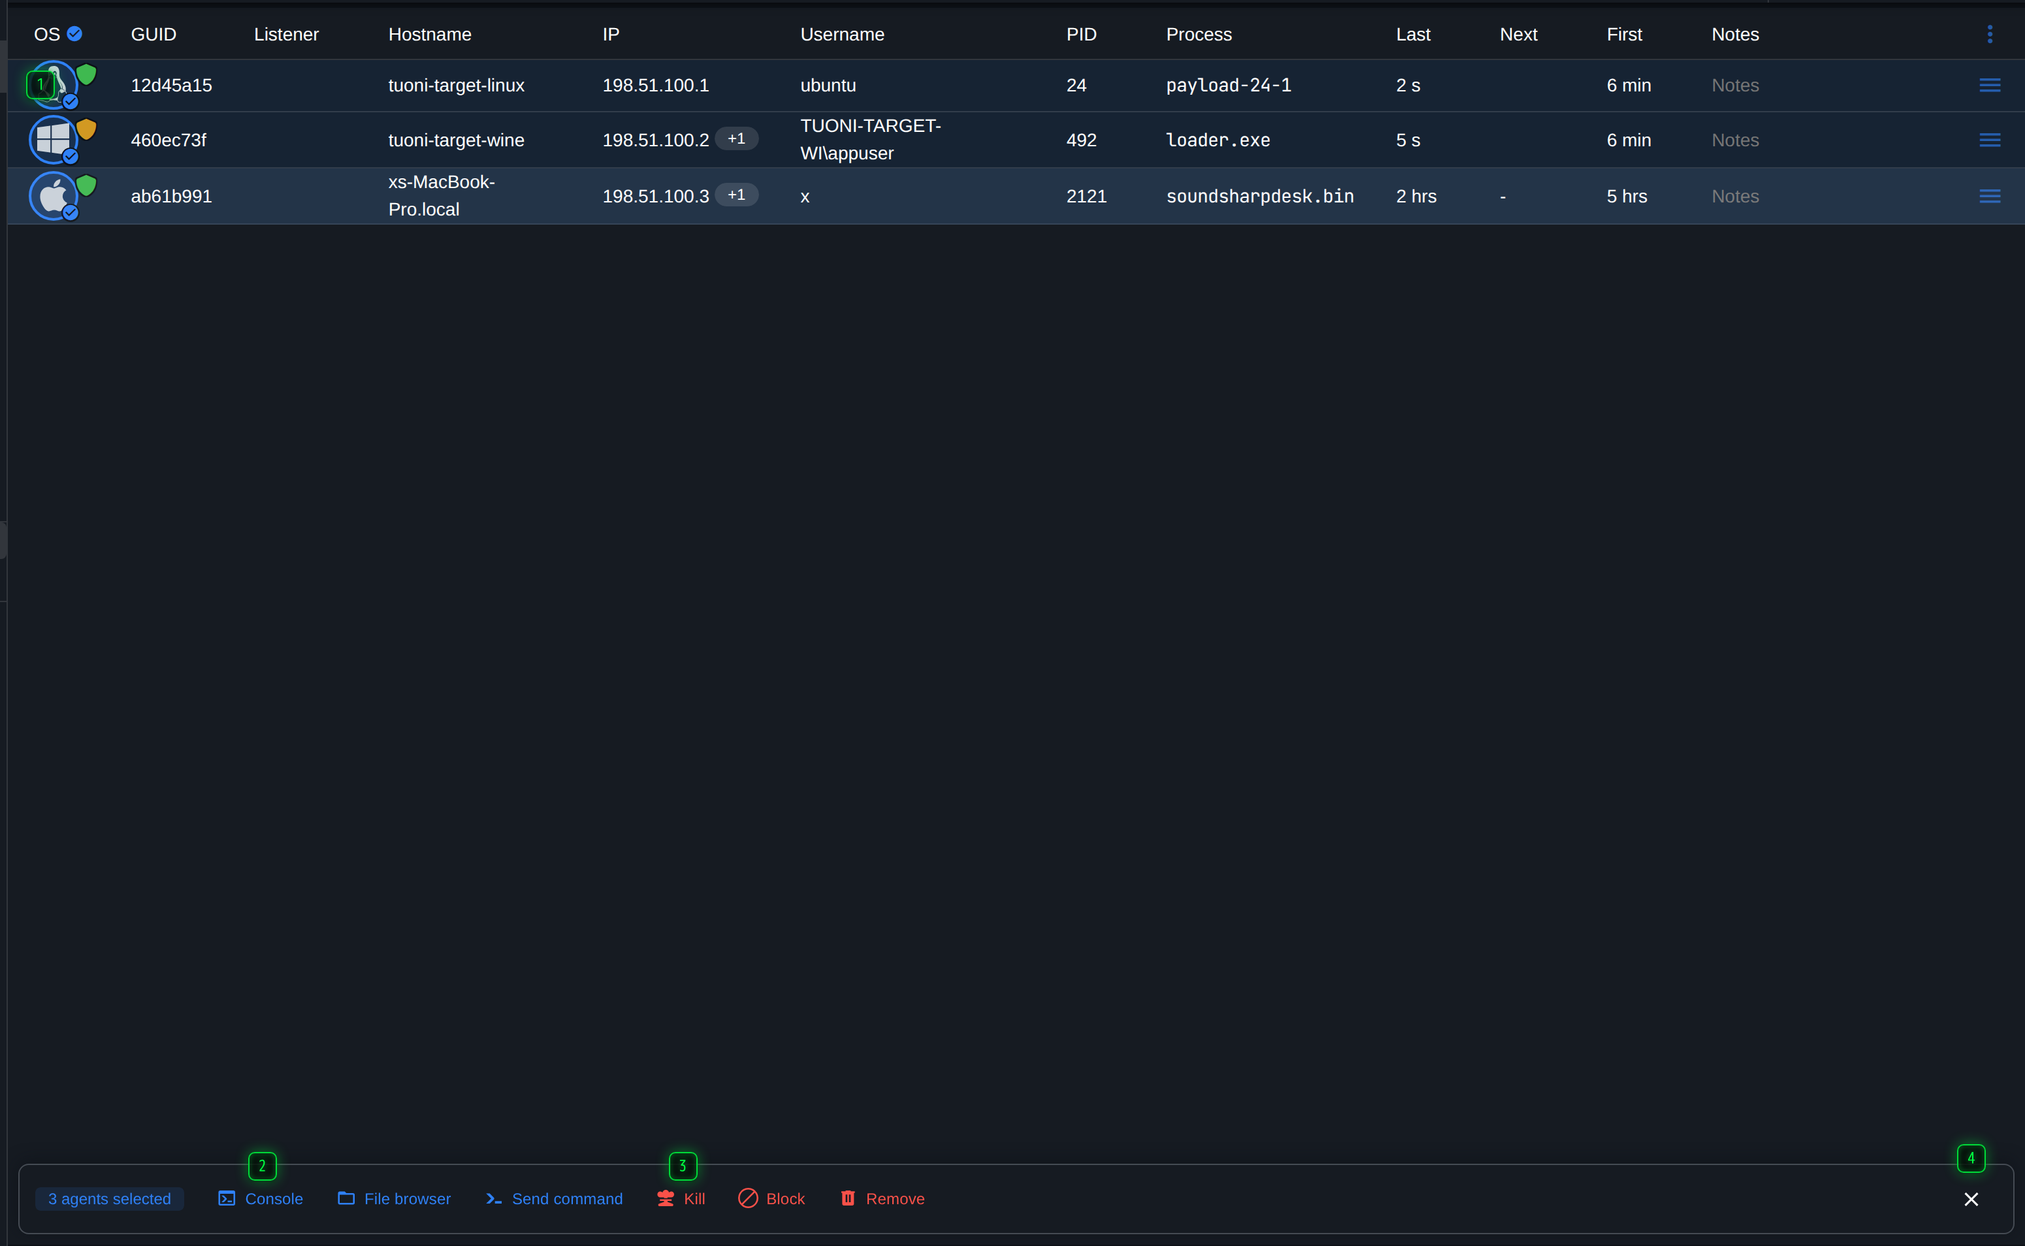Kill the selected agents
This screenshot has width=2025, height=1246.
(x=681, y=1198)
